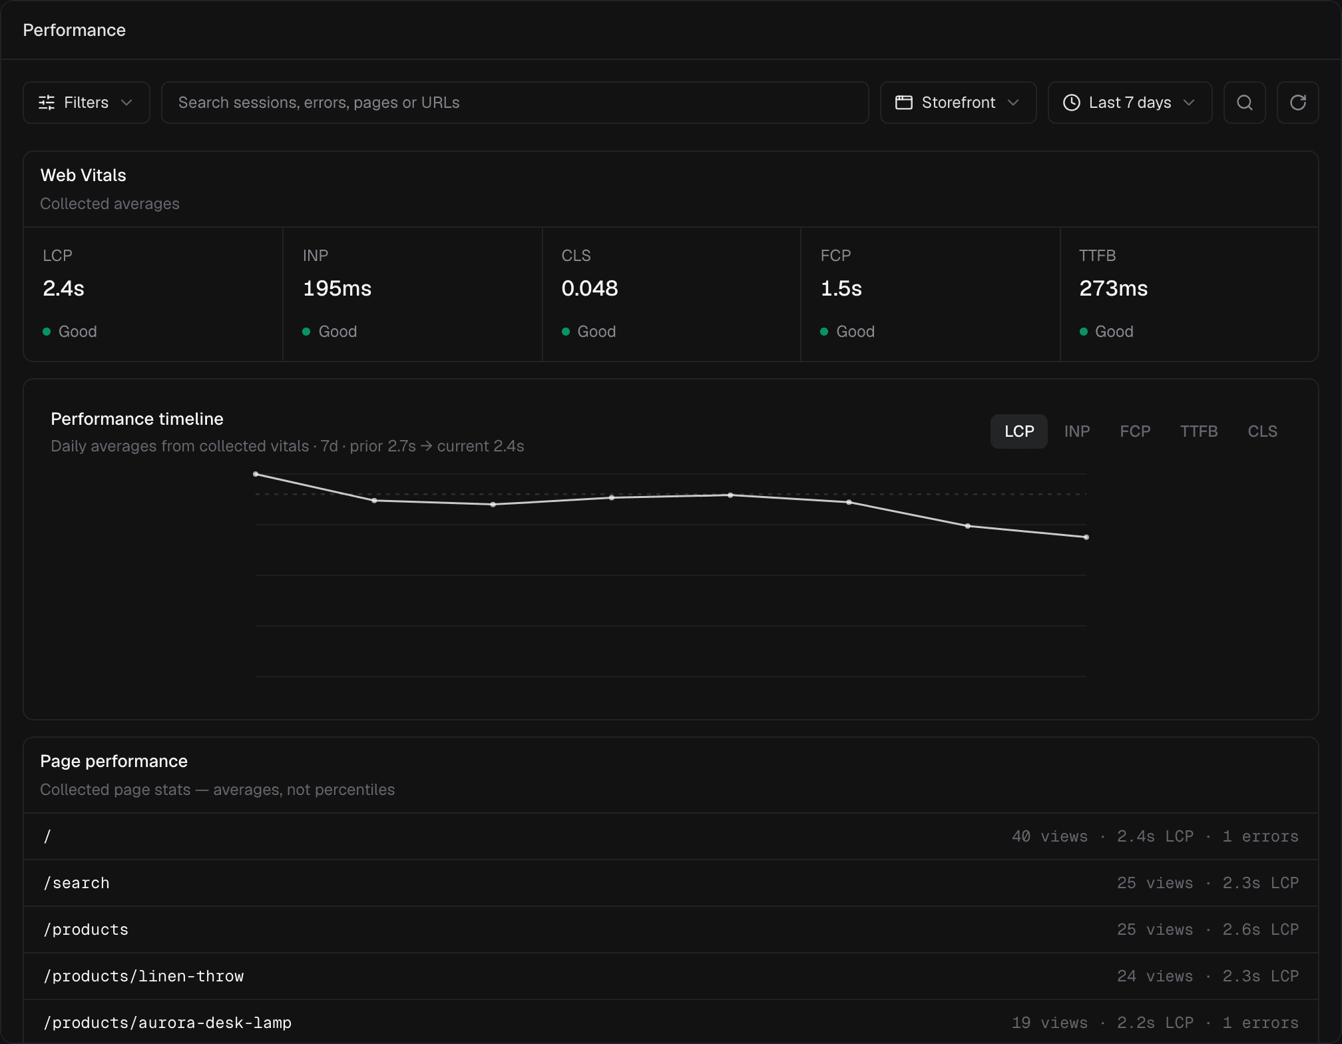1342x1044 pixels.
Task: Switch timeline to INP tab
Action: tap(1076, 431)
